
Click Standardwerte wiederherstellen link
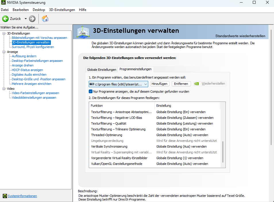click(240, 36)
